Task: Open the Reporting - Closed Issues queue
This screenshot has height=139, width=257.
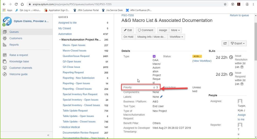Action: [x=77, y=89]
